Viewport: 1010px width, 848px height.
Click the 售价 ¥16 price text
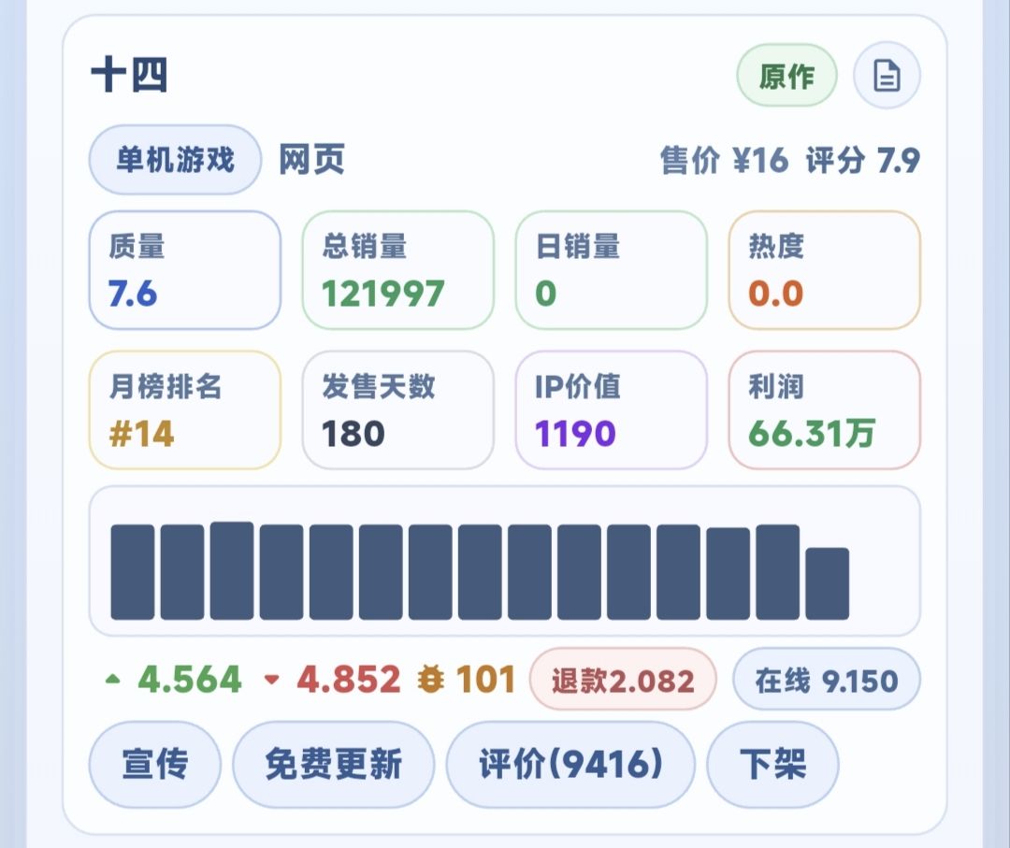pyautogui.click(x=724, y=160)
